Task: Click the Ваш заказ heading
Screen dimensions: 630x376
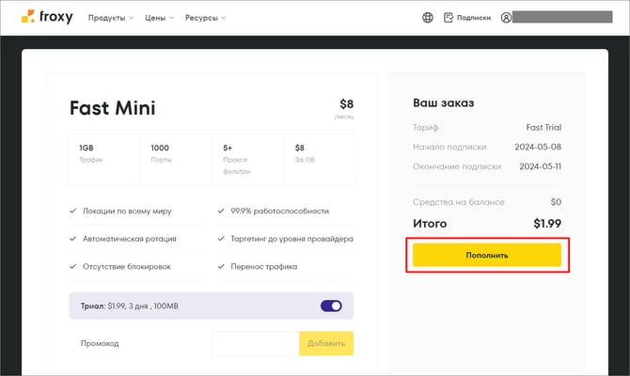Action: [444, 102]
